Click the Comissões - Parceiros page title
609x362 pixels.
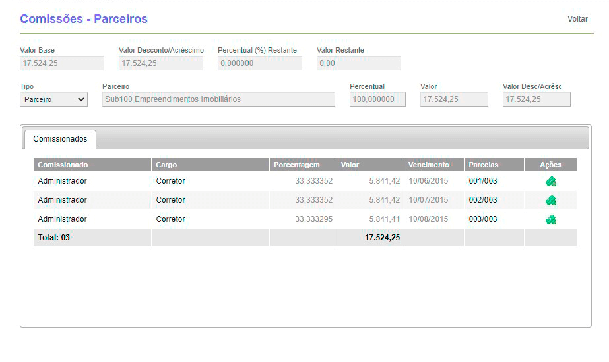84,19
